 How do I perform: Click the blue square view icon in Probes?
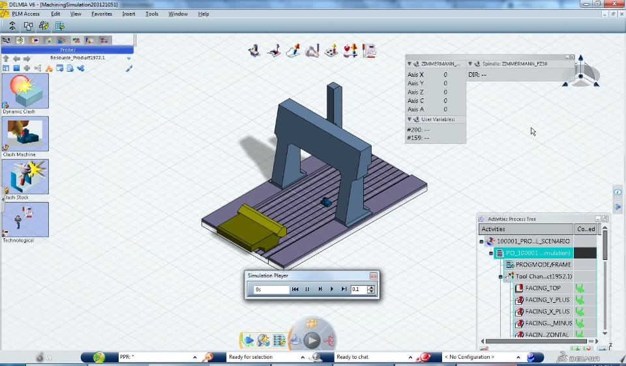(16, 68)
